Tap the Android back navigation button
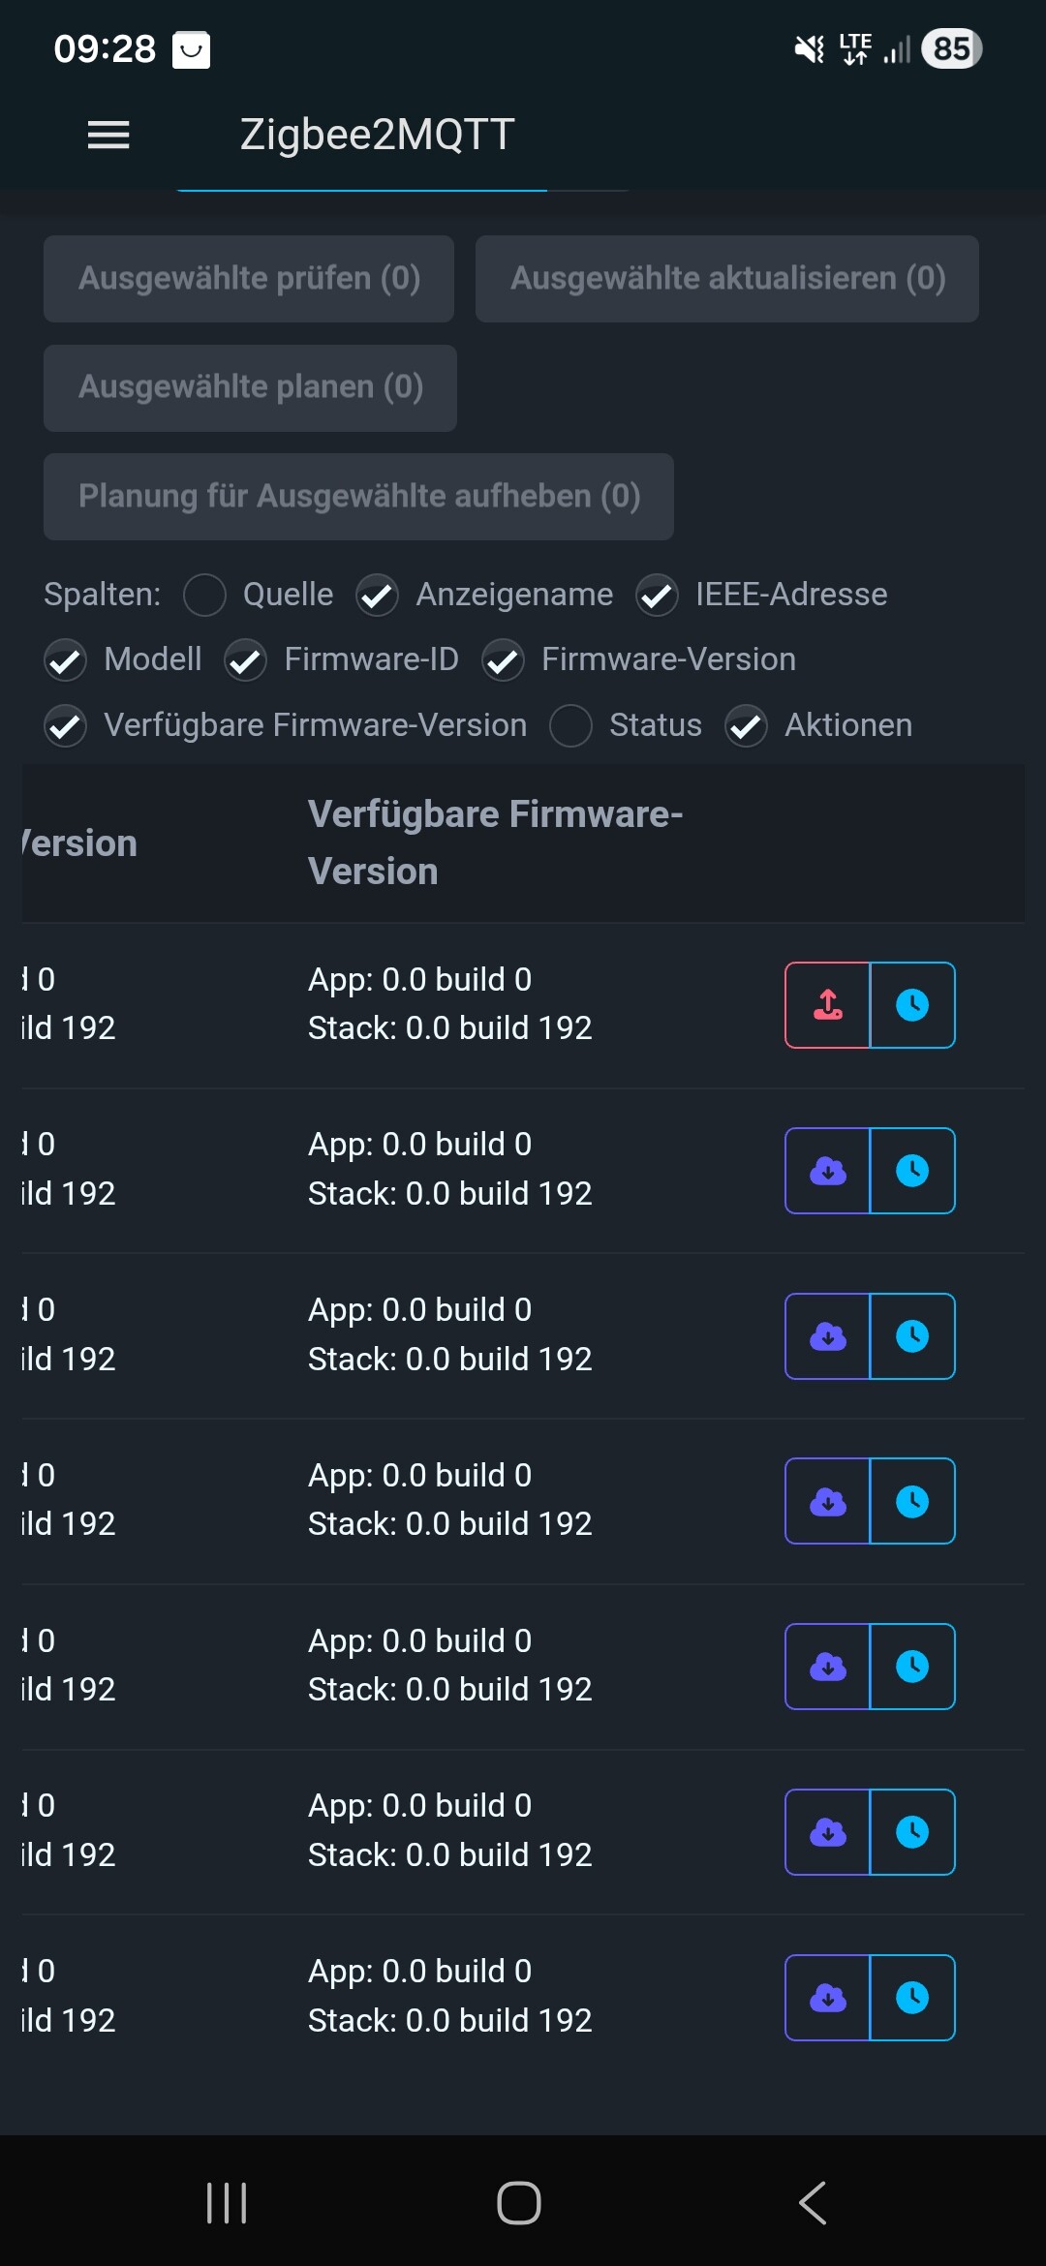Screen dimensions: 1046x2266 (813, 2203)
